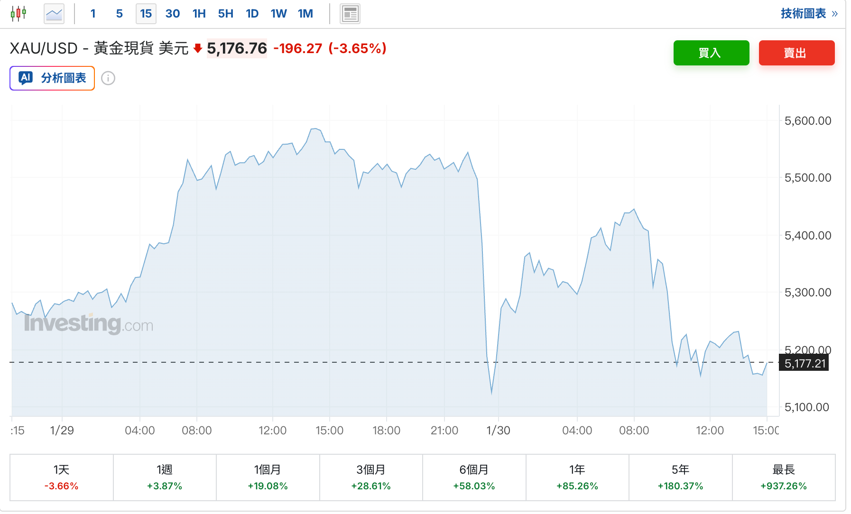The image size is (851, 514).
Task: Select the 5 minute interval
Action: (x=119, y=14)
